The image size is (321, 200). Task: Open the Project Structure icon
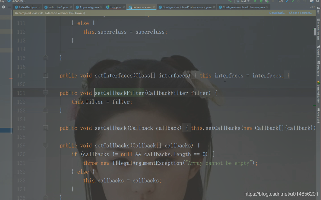tap(312, 1)
